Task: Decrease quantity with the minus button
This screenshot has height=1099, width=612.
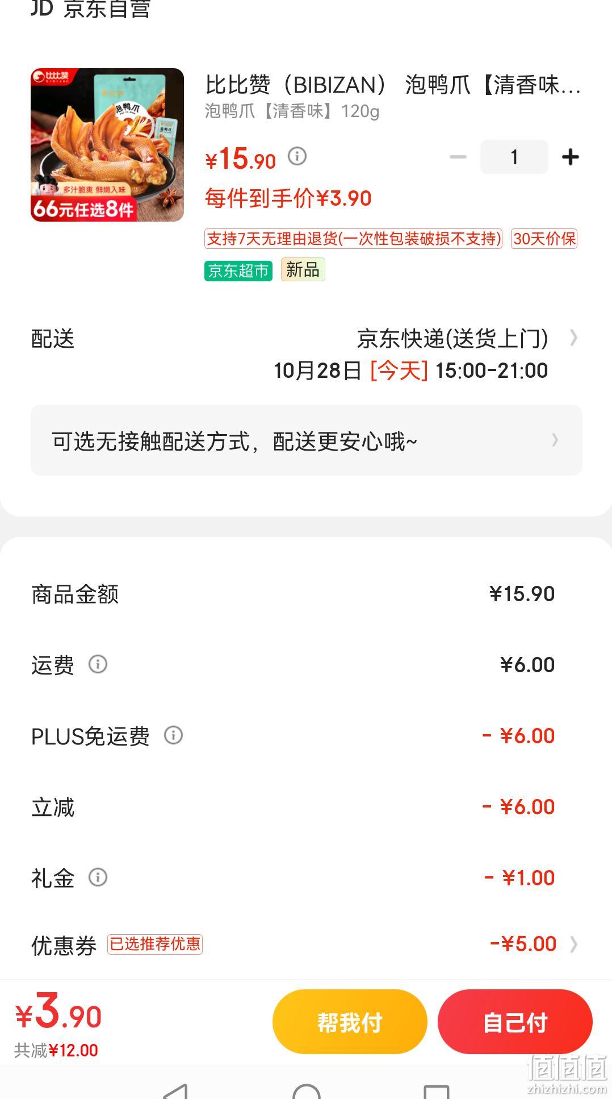Action: click(x=458, y=157)
